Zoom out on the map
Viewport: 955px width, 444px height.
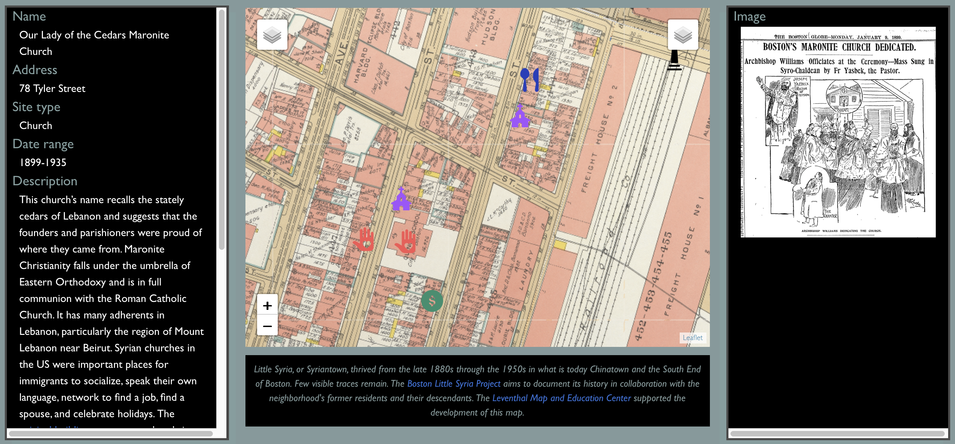(267, 326)
